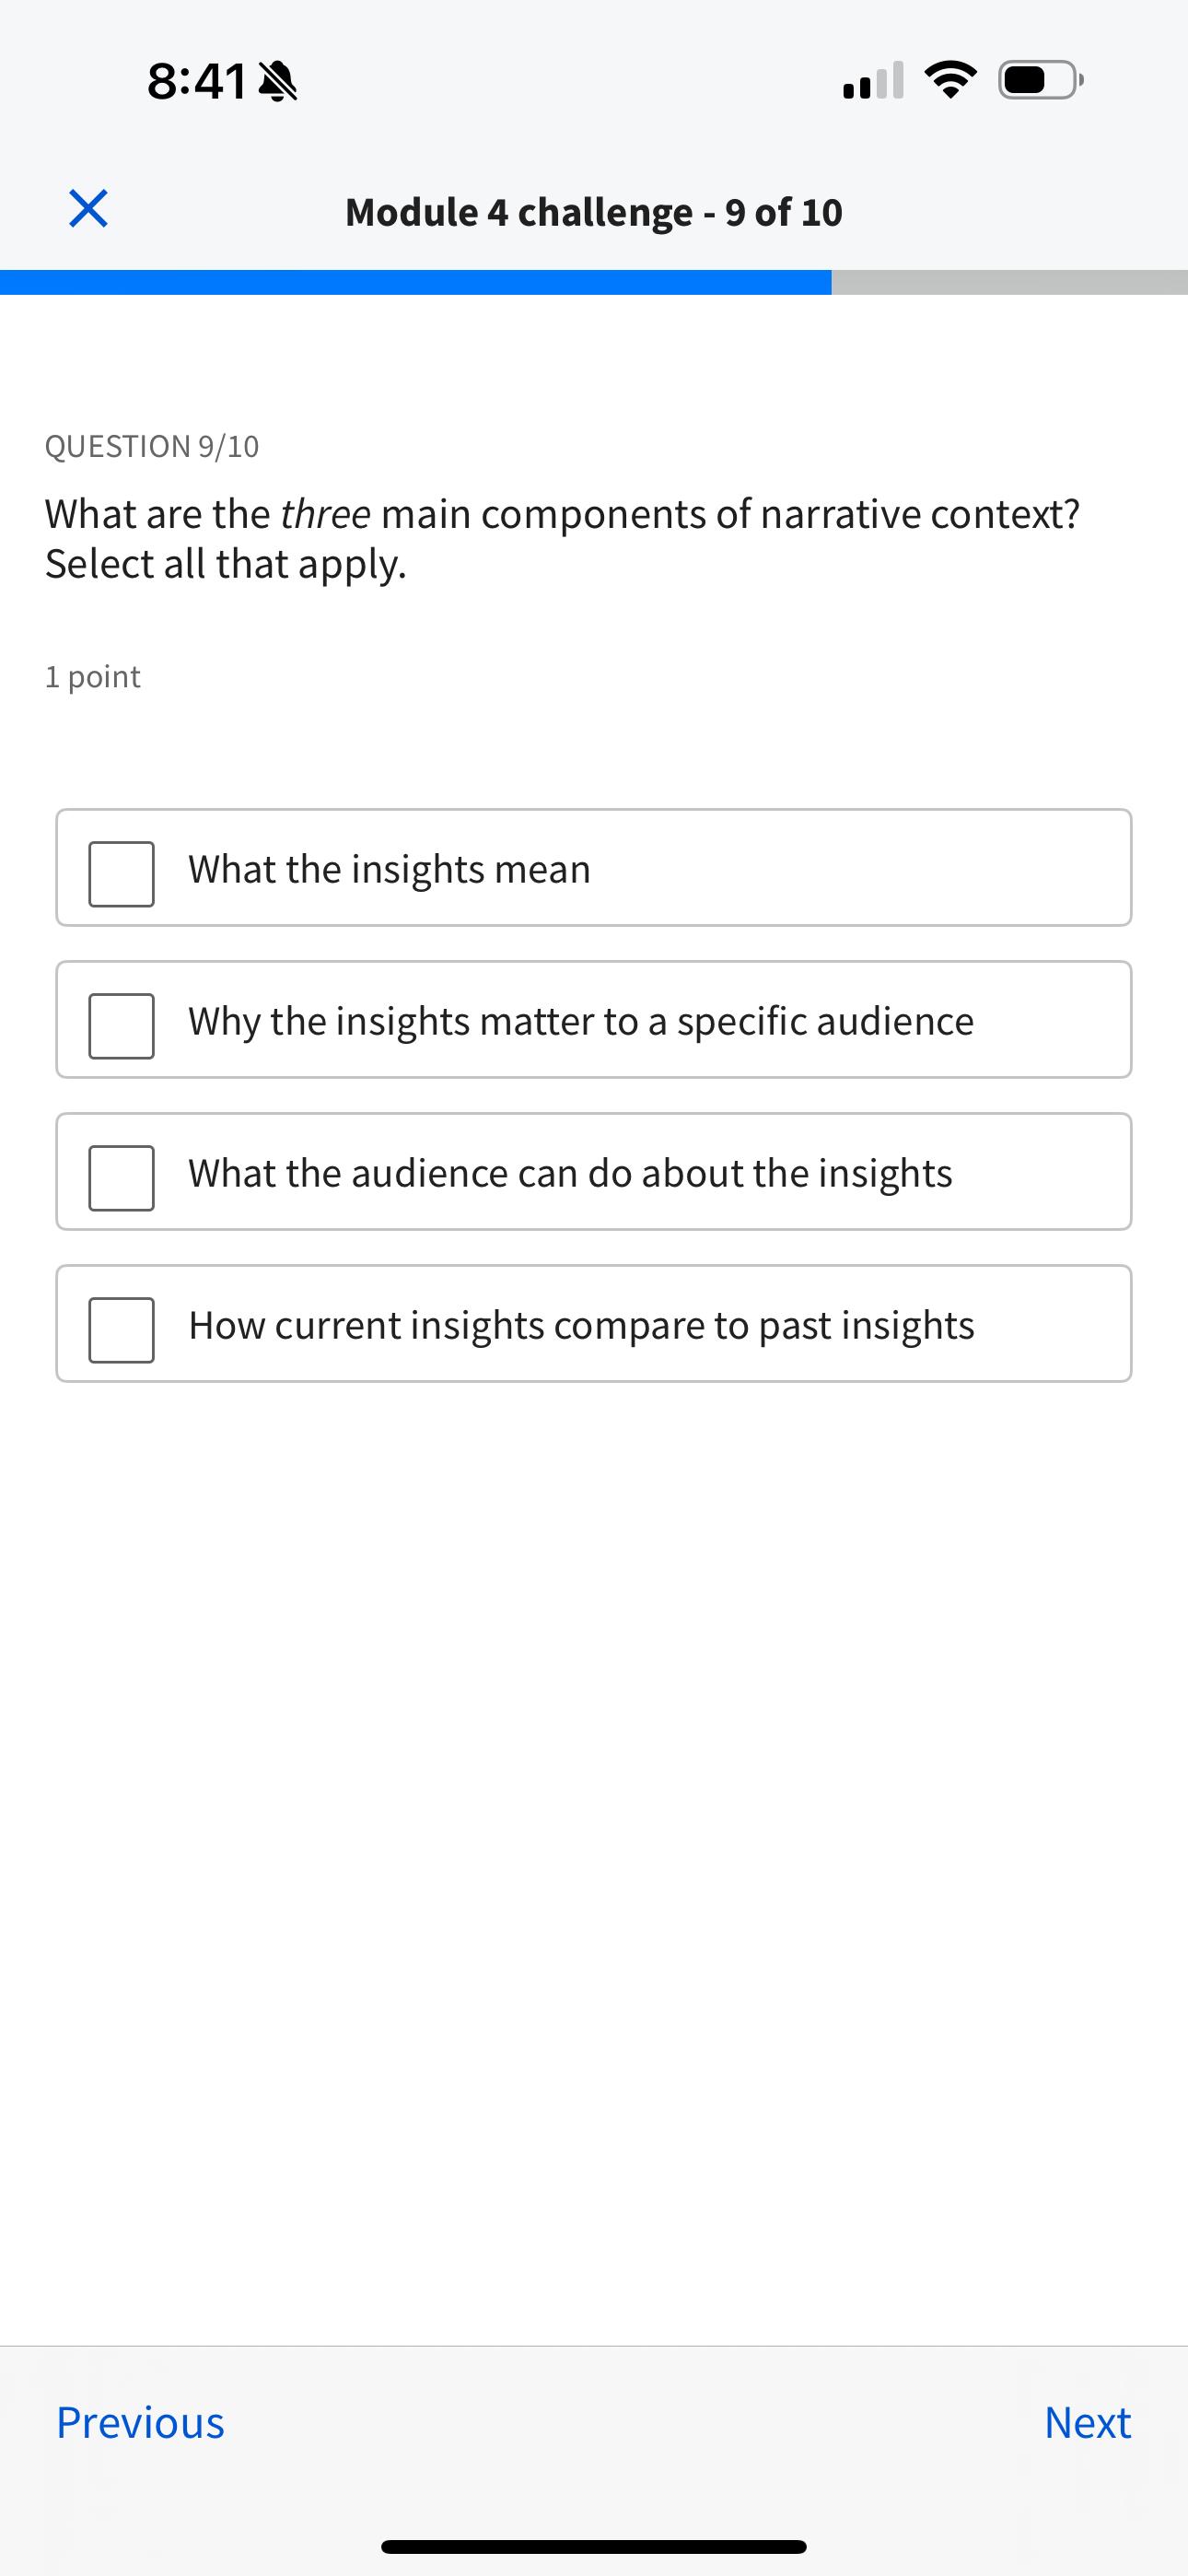Click the 'Module 4 challenge' title
Image resolution: width=1188 pixels, height=2576 pixels.
pos(594,211)
